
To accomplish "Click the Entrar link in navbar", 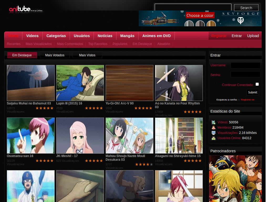I will click(x=237, y=36).
